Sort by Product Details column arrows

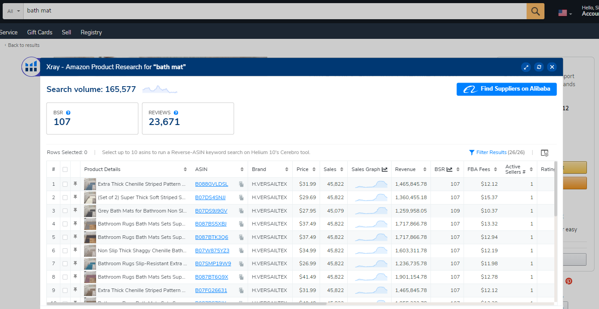[185, 169]
